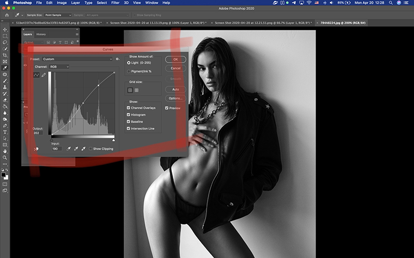Image resolution: width=414 pixels, height=258 pixels.
Task: Open the Channel dropdown showing RGB
Action: click(x=59, y=67)
